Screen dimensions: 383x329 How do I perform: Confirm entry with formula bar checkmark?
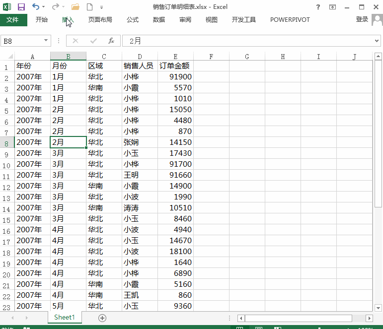pyautogui.click(x=93, y=41)
